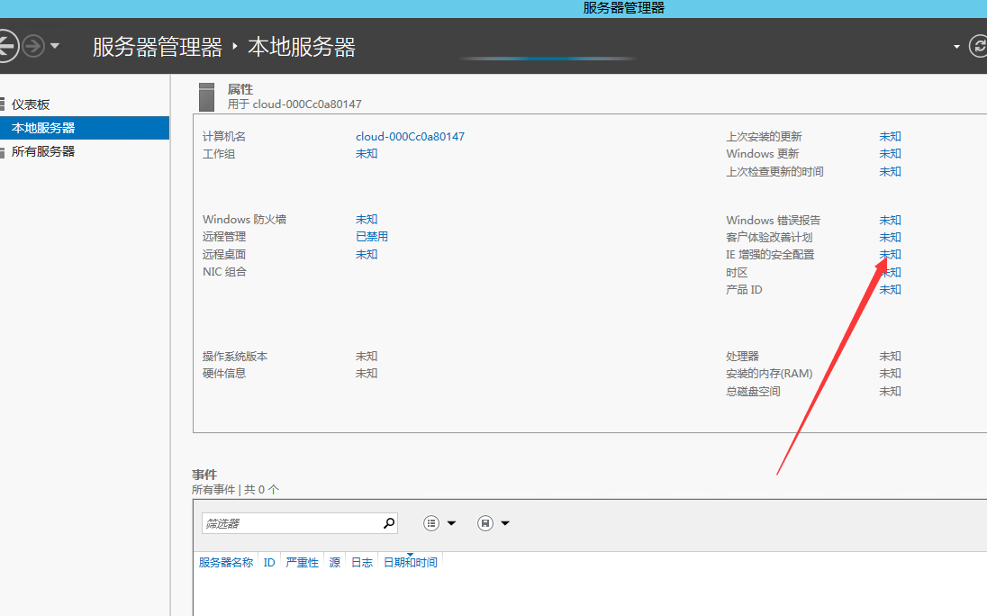Sort events by 严重性 column
This screenshot has width=987, height=616.
point(303,563)
